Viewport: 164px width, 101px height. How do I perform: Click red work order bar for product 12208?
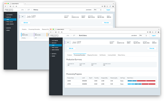tap(146, 81)
